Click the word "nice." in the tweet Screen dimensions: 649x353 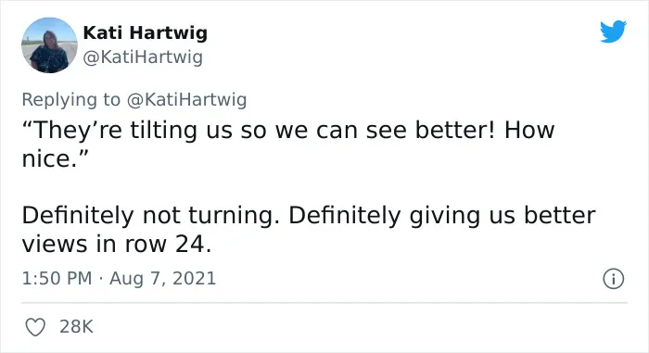click(x=50, y=159)
